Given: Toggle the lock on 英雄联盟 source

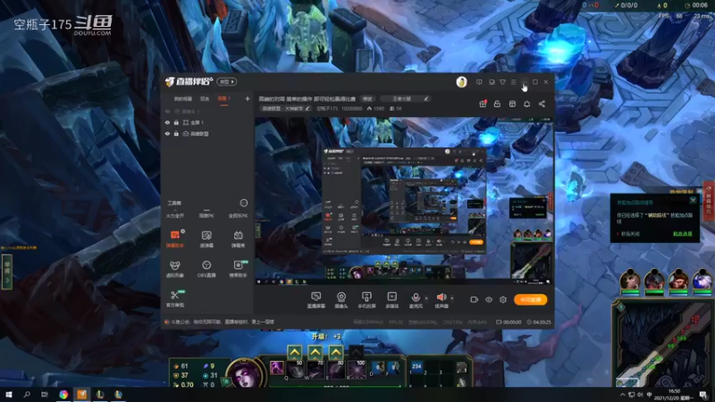Looking at the screenshot, I should (x=176, y=134).
